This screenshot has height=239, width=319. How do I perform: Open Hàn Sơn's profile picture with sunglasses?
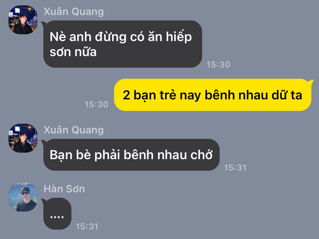[23, 197]
